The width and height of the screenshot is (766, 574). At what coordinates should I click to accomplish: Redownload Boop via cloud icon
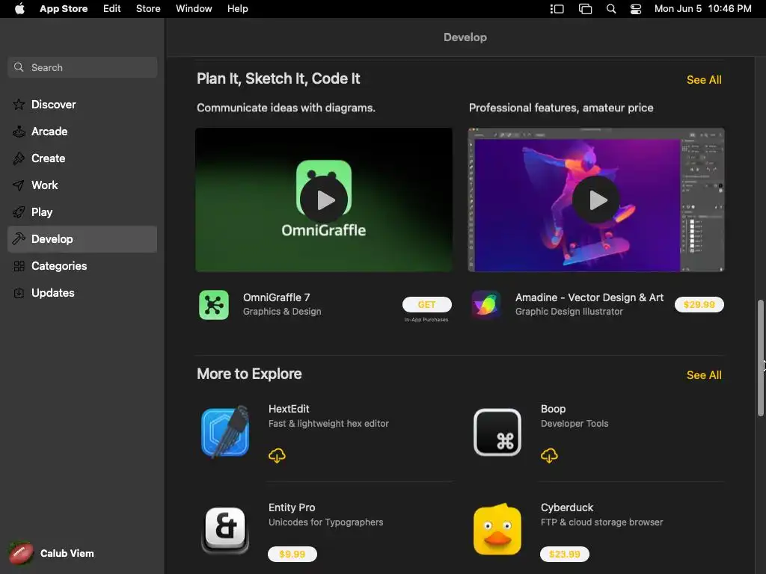pyautogui.click(x=549, y=456)
